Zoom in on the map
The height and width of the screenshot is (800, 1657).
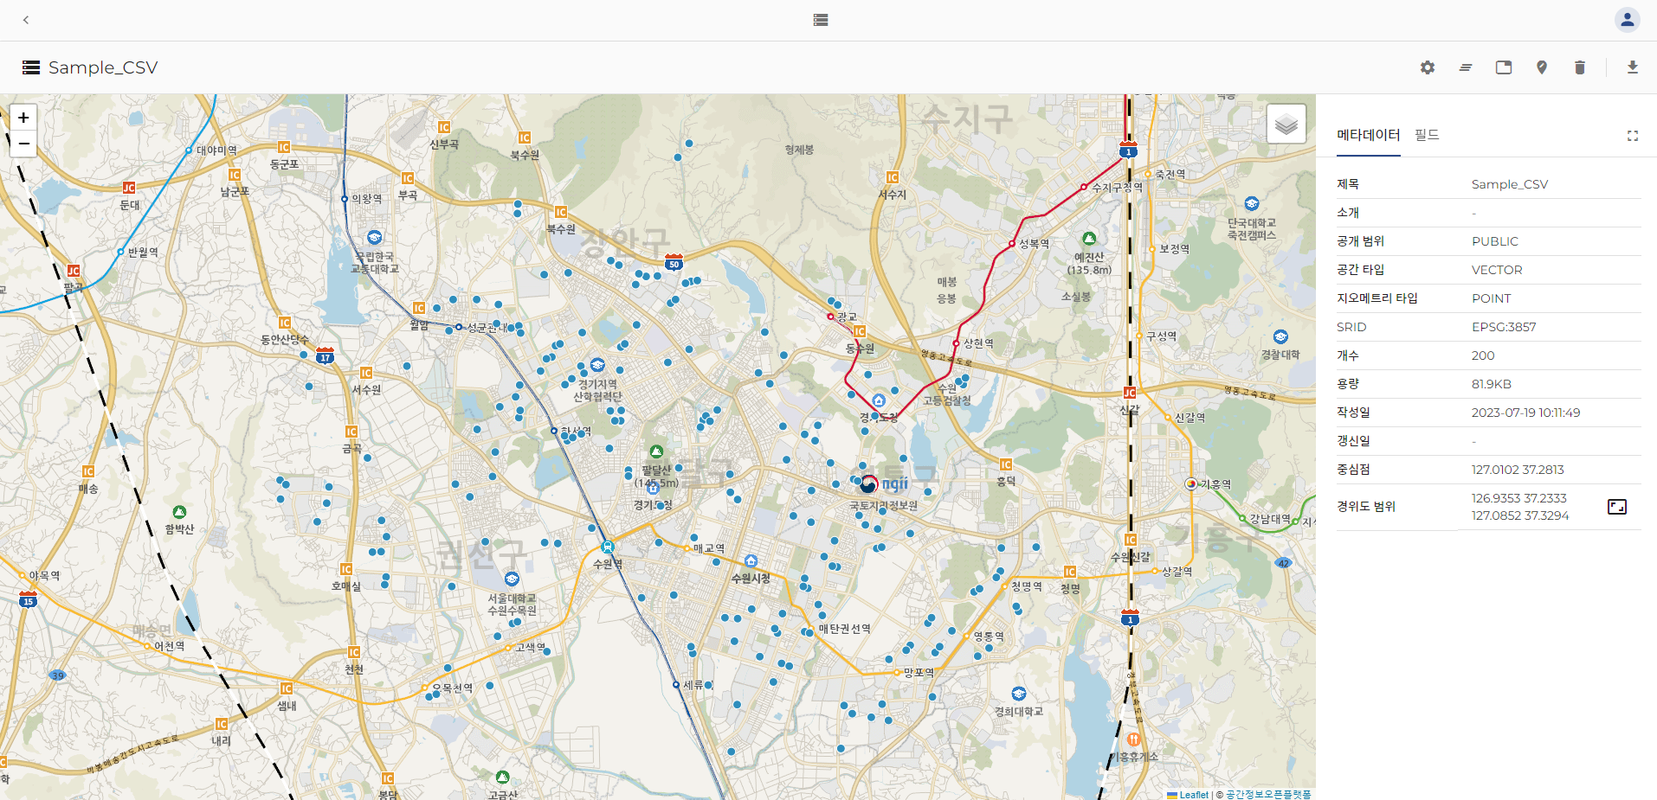coord(23,118)
